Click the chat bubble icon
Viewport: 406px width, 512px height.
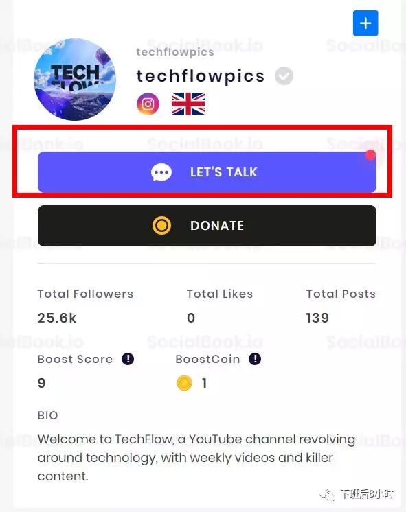coord(161,172)
